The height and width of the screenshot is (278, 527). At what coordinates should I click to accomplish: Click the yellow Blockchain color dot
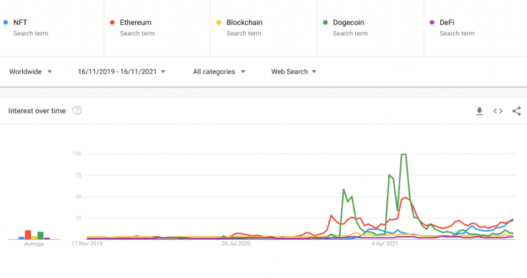[218, 23]
